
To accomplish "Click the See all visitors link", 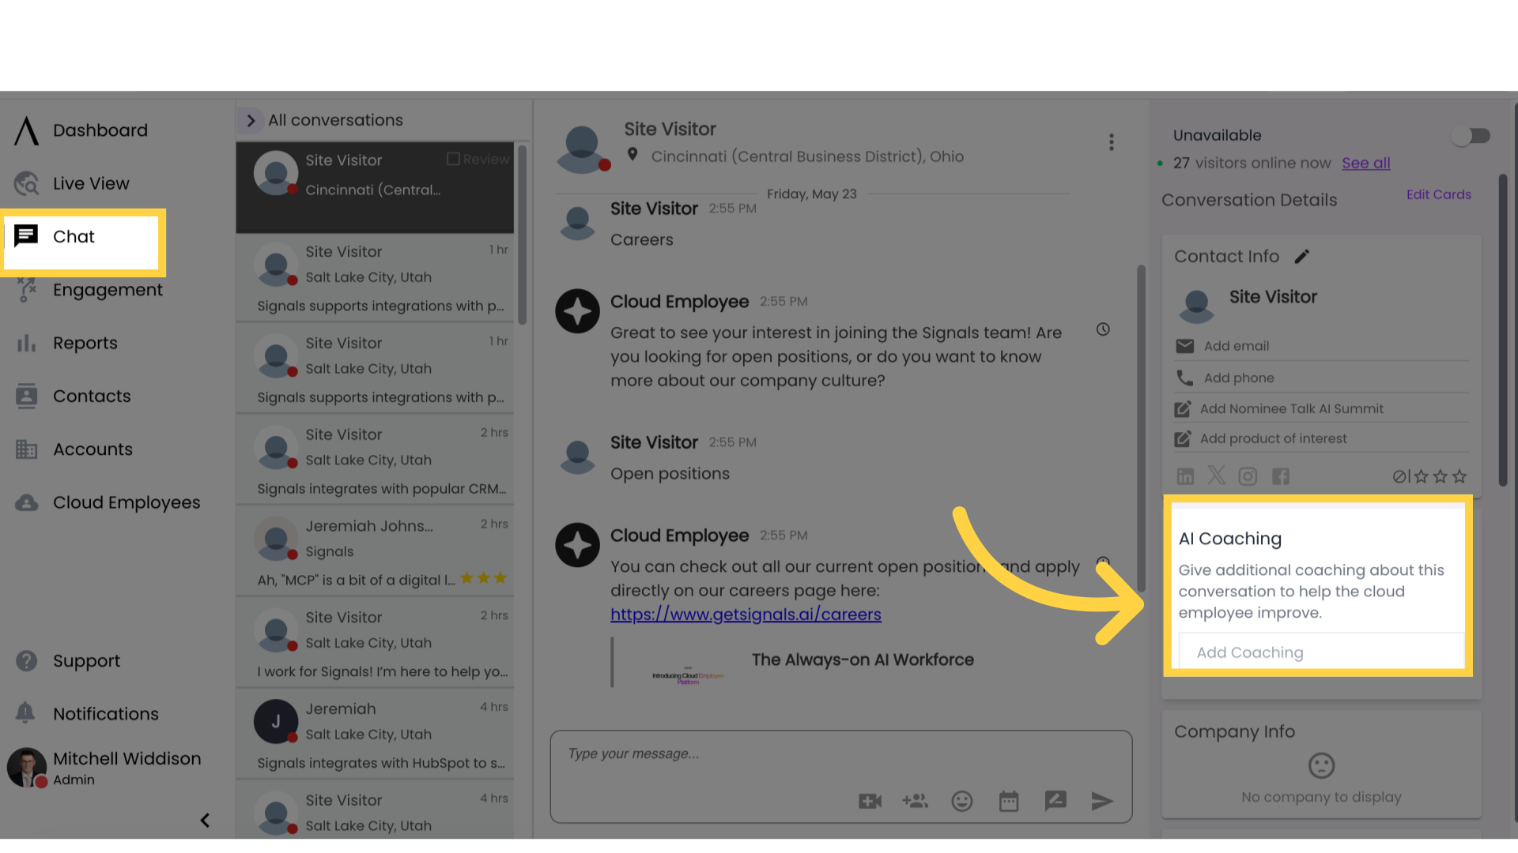I will click(1365, 163).
